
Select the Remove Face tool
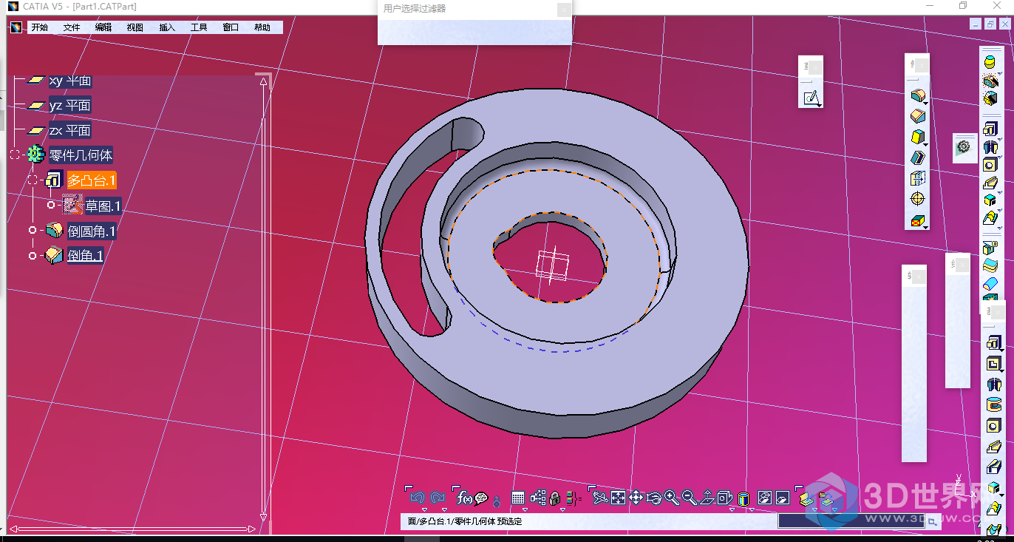[917, 220]
